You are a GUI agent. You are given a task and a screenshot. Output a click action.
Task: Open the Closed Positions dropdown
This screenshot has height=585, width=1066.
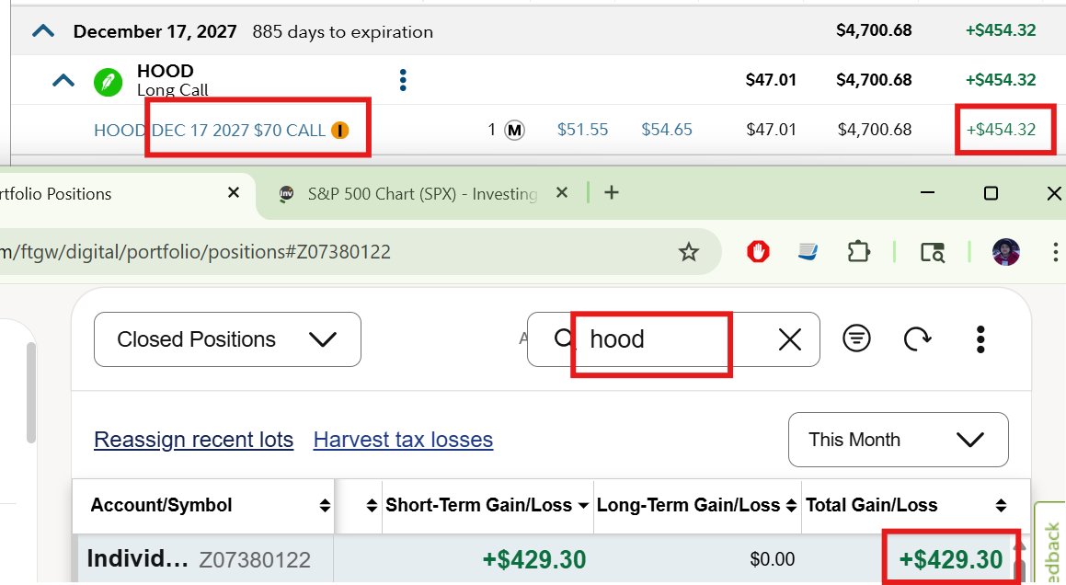[227, 339]
